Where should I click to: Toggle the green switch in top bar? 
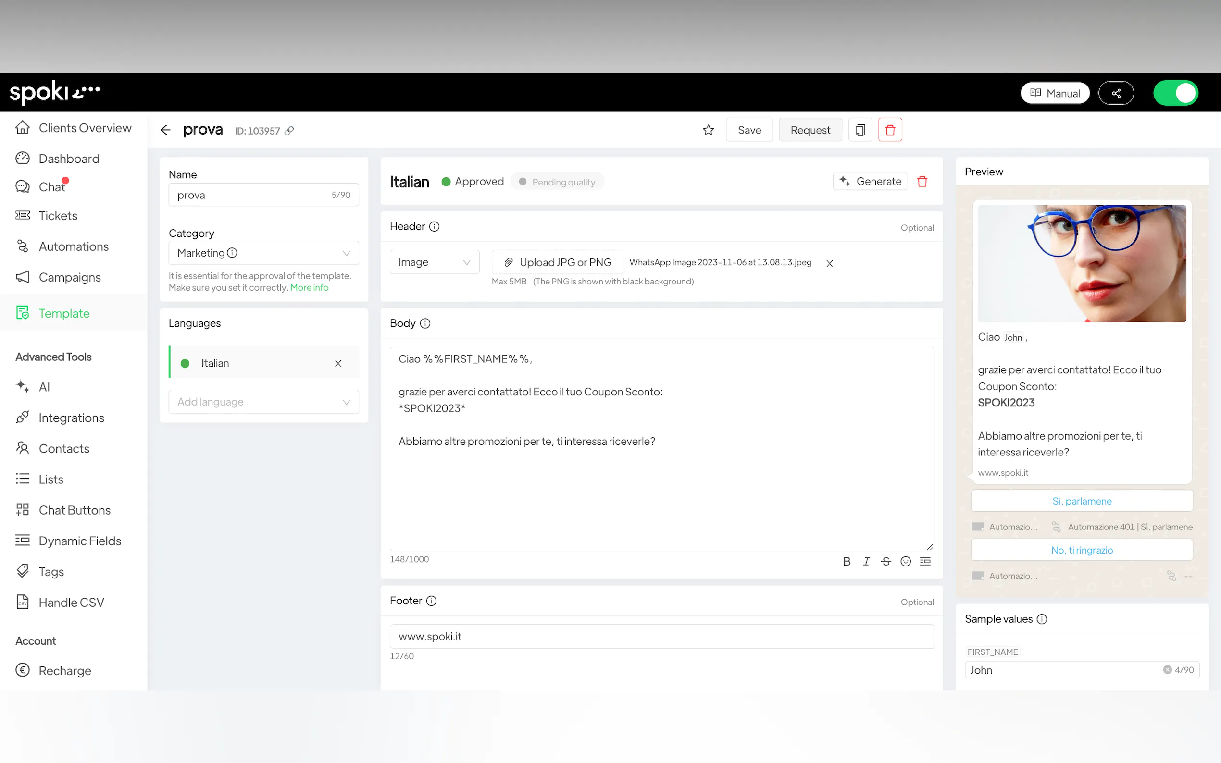(1175, 93)
